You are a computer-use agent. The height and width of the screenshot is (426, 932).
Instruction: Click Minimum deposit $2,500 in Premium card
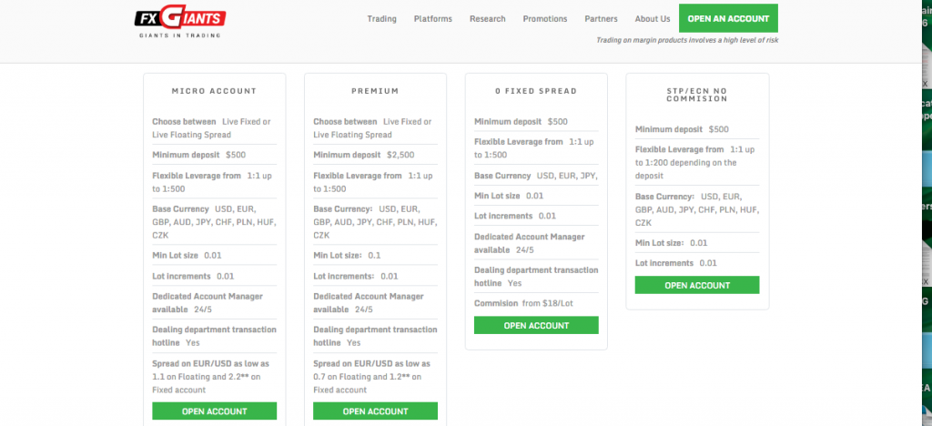[x=363, y=155]
